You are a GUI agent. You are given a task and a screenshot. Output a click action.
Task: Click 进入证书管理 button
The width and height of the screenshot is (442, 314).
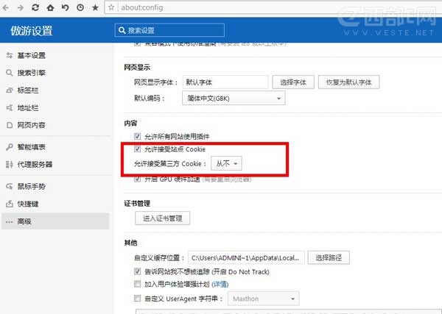(163, 218)
